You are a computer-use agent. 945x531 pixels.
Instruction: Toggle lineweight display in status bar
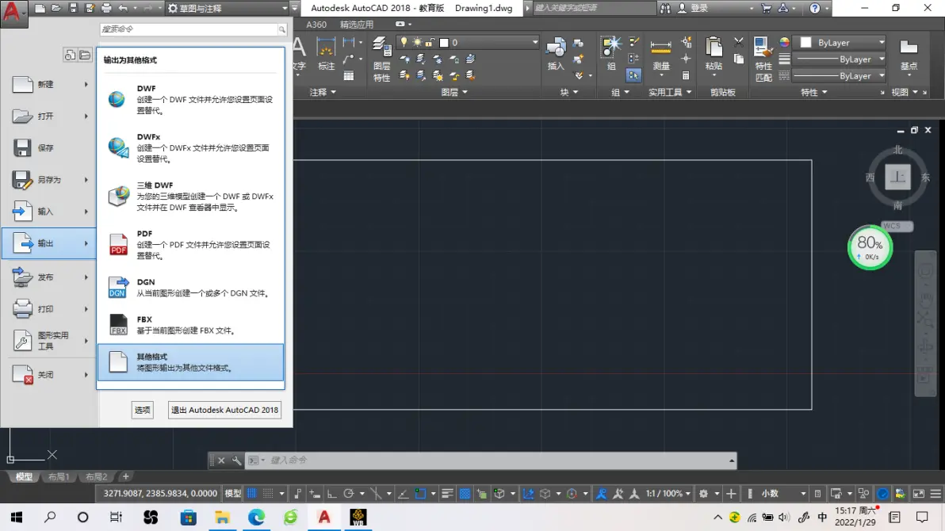pos(447,494)
